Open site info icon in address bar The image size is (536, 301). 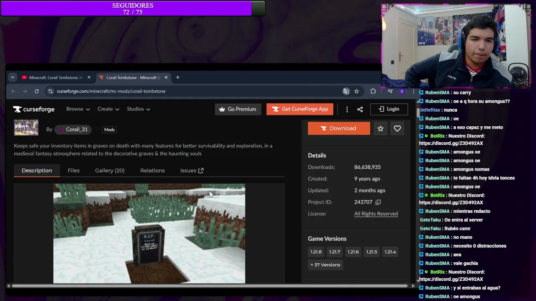pyautogui.click(x=50, y=91)
